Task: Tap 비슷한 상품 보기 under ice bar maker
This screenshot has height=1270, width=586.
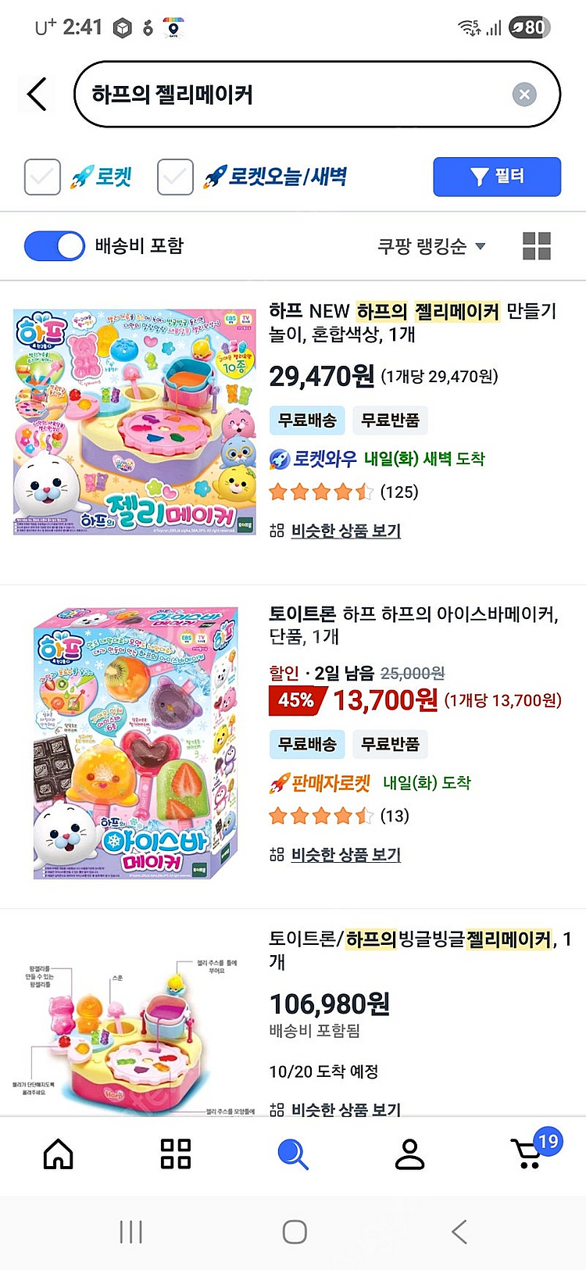Action: pos(345,854)
